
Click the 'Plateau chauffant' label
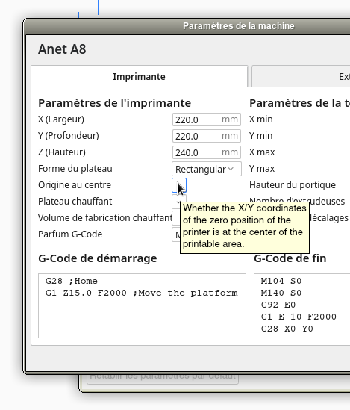click(75, 202)
